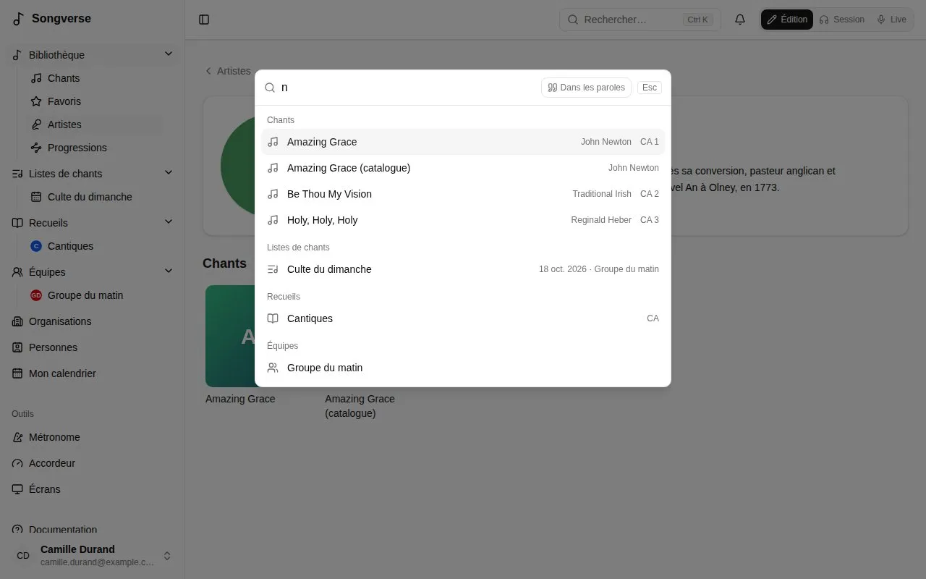Open the notifications bell
The width and height of the screenshot is (926, 579).
tap(740, 20)
